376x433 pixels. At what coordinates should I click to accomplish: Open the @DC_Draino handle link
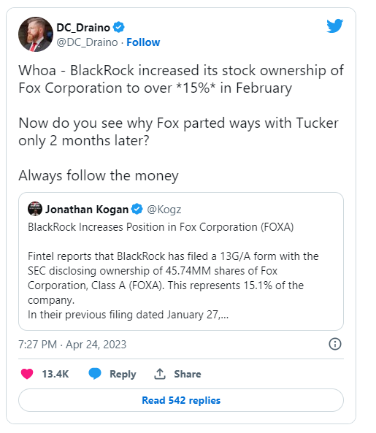[87, 42]
